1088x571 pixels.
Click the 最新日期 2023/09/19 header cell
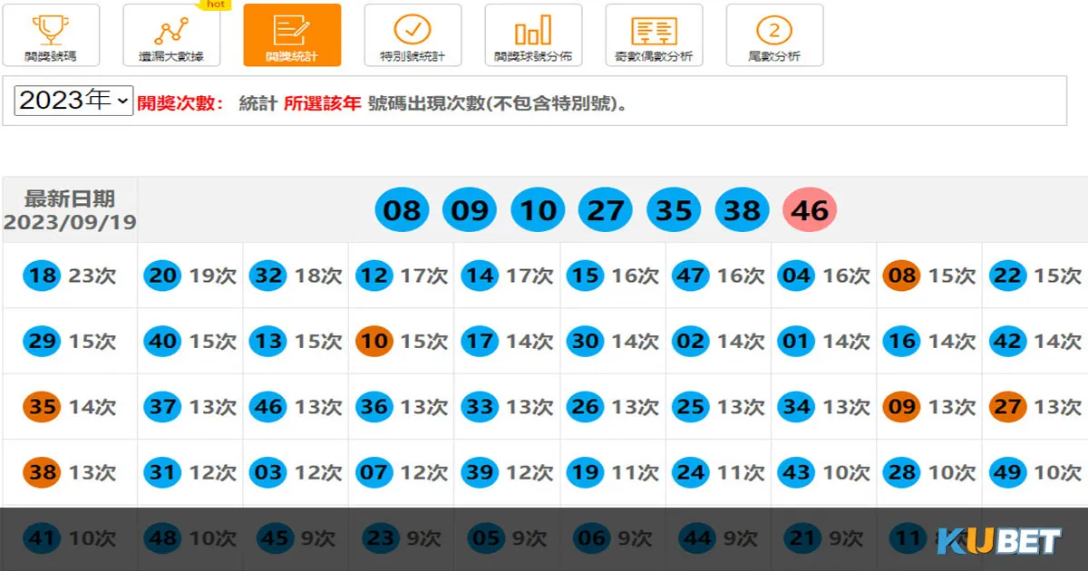click(x=70, y=210)
